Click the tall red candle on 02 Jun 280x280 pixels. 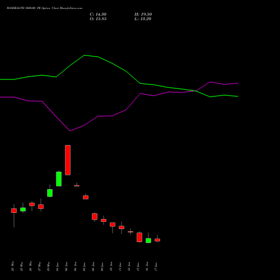[68, 160]
